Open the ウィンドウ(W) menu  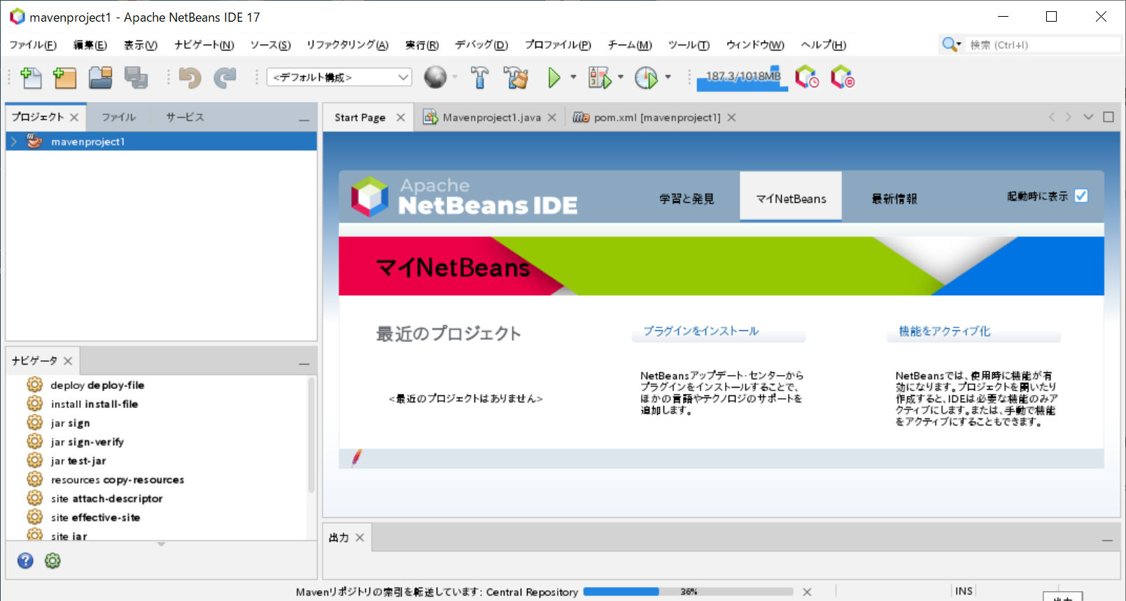(x=755, y=45)
